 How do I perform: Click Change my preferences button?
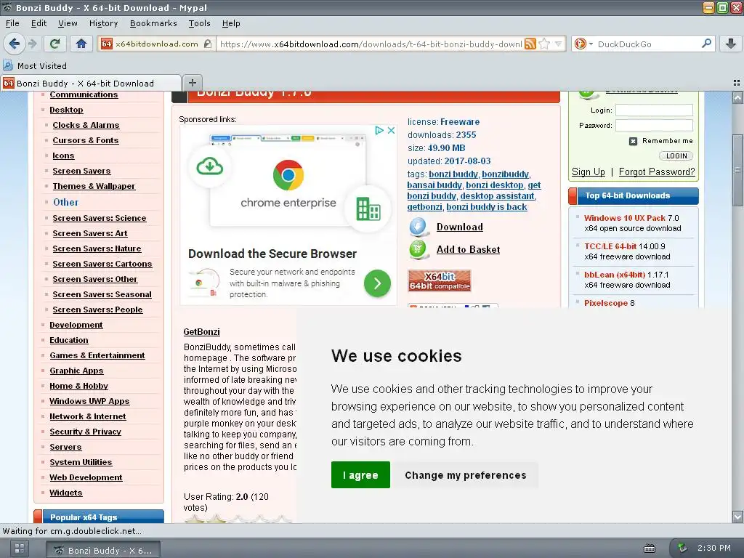tap(466, 475)
